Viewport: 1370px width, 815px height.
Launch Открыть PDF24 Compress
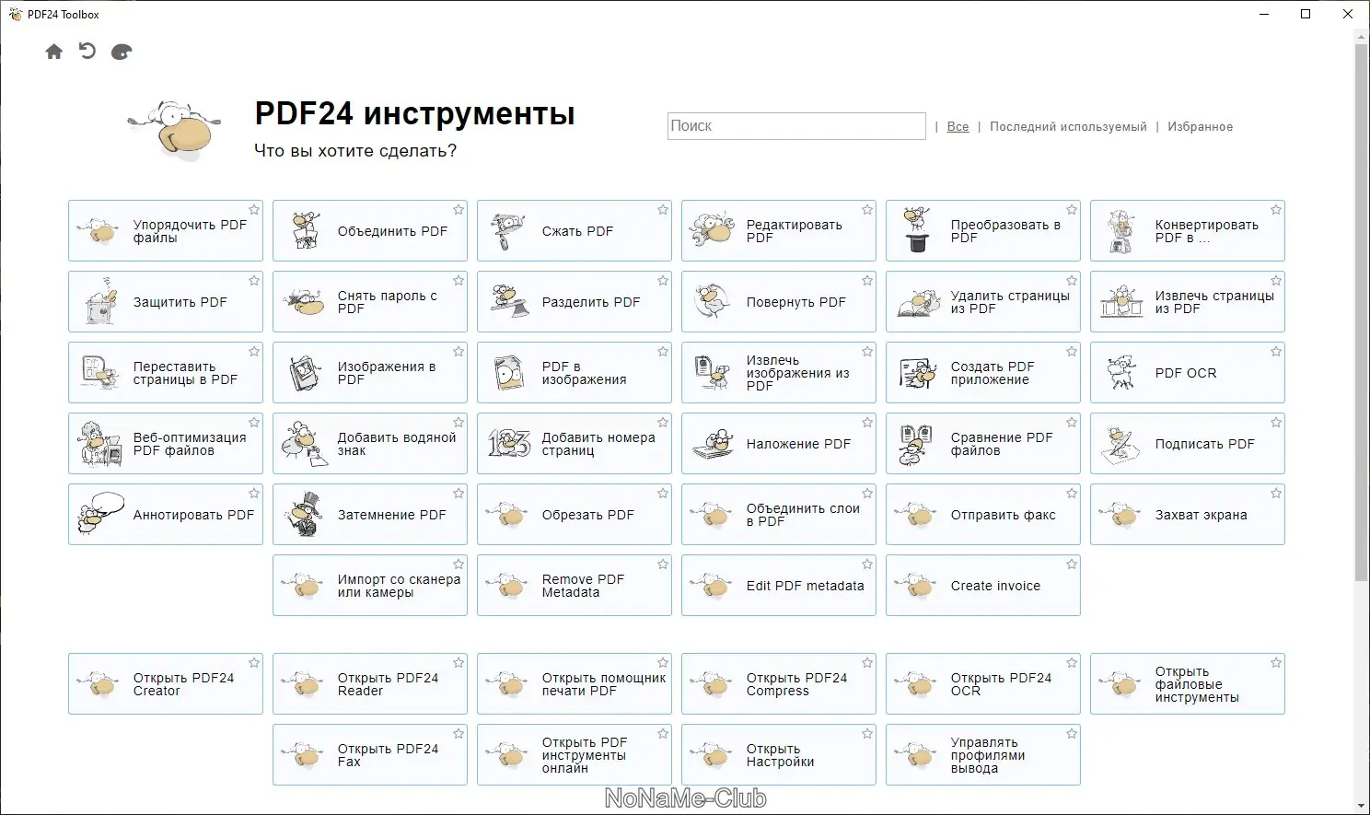(x=779, y=684)
